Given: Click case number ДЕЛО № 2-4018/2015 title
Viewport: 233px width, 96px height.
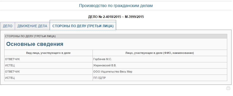Looking at the screenshot, I should tap(116, 17).
